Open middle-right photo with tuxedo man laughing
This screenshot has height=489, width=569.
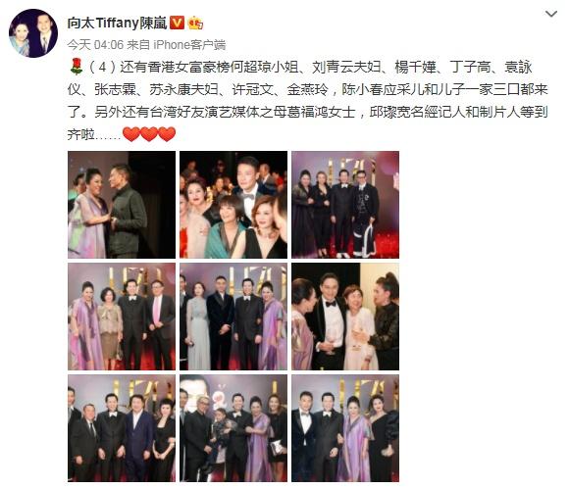[345, 317]
